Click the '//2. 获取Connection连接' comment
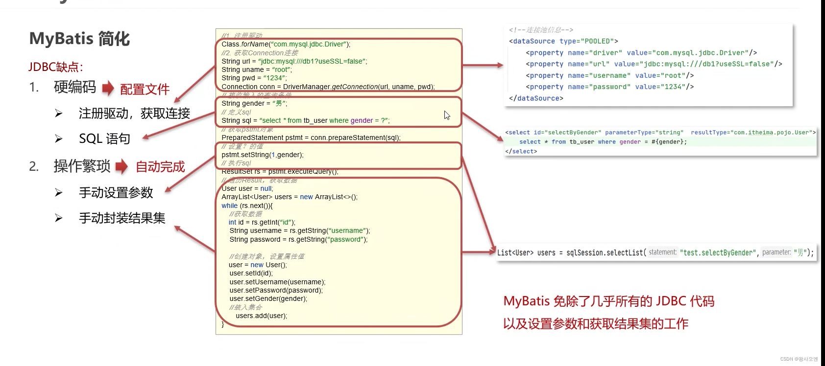This screenshot has width=825, height=366. [260, 53]
